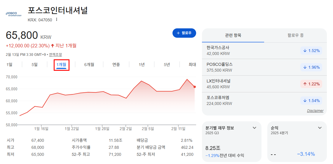Click the 배당금 value 2.81%
333x164 pixels.
pos(187,140)
